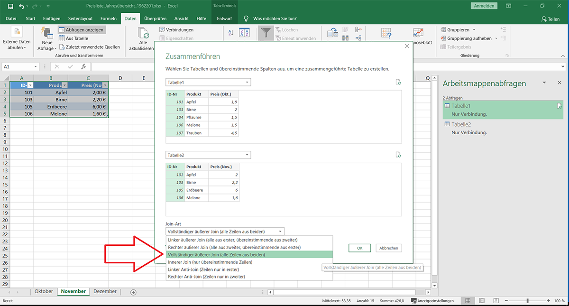Select Linker Anti-Join option
The width and height of the screenshot is (569, 306).
(249, 269)
